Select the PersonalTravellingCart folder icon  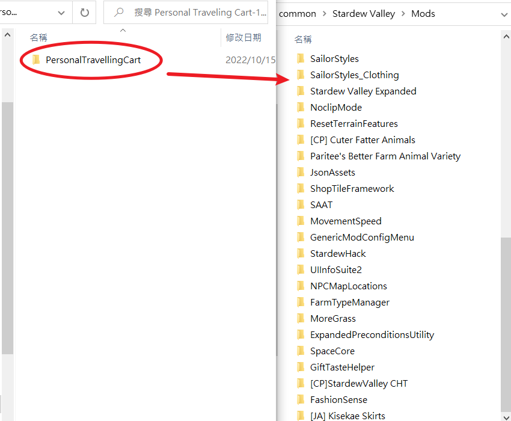click(x=36, y=60)
